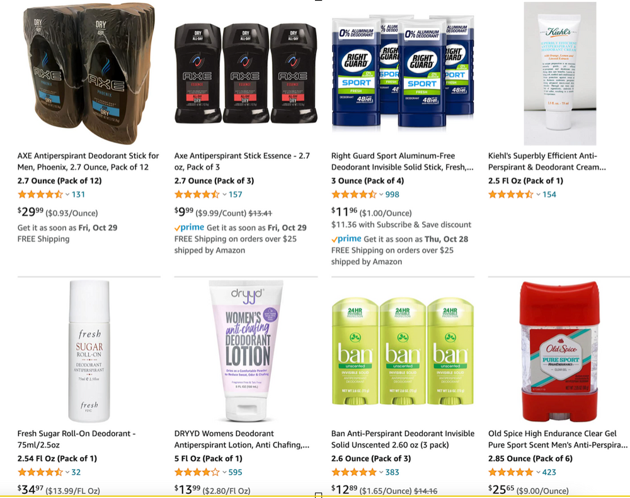
Task: Open the 595 reviews count link
Action: tap(236, 472)
